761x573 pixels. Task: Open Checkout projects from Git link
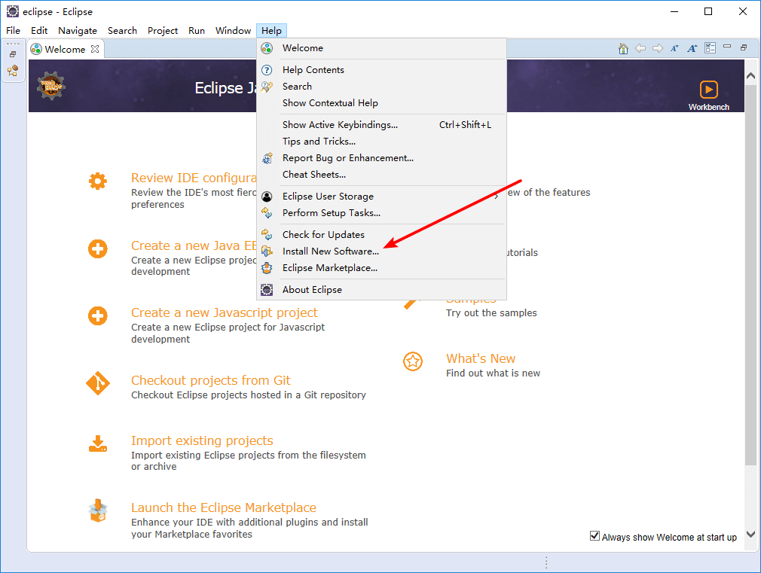click(x=211, y=380)
